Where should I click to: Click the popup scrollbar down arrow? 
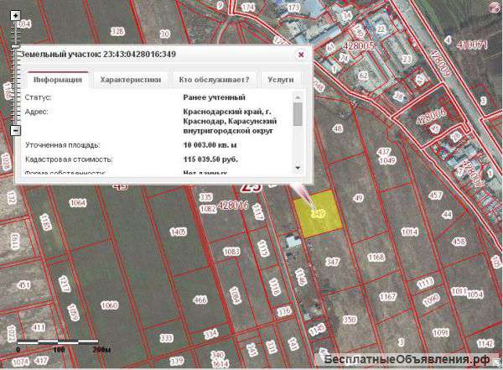(298, 169)
